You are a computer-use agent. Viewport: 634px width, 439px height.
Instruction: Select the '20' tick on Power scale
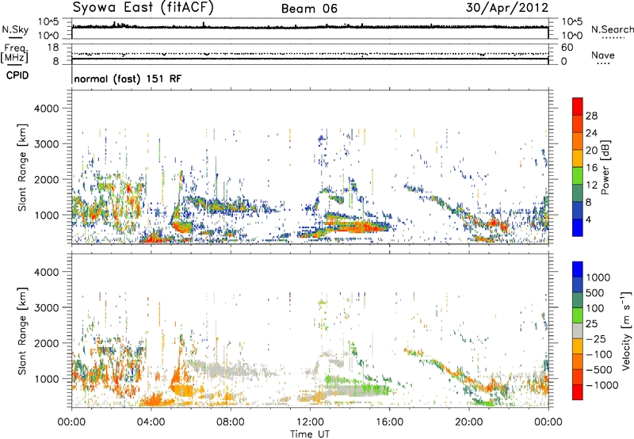click(x=591, y=151)
